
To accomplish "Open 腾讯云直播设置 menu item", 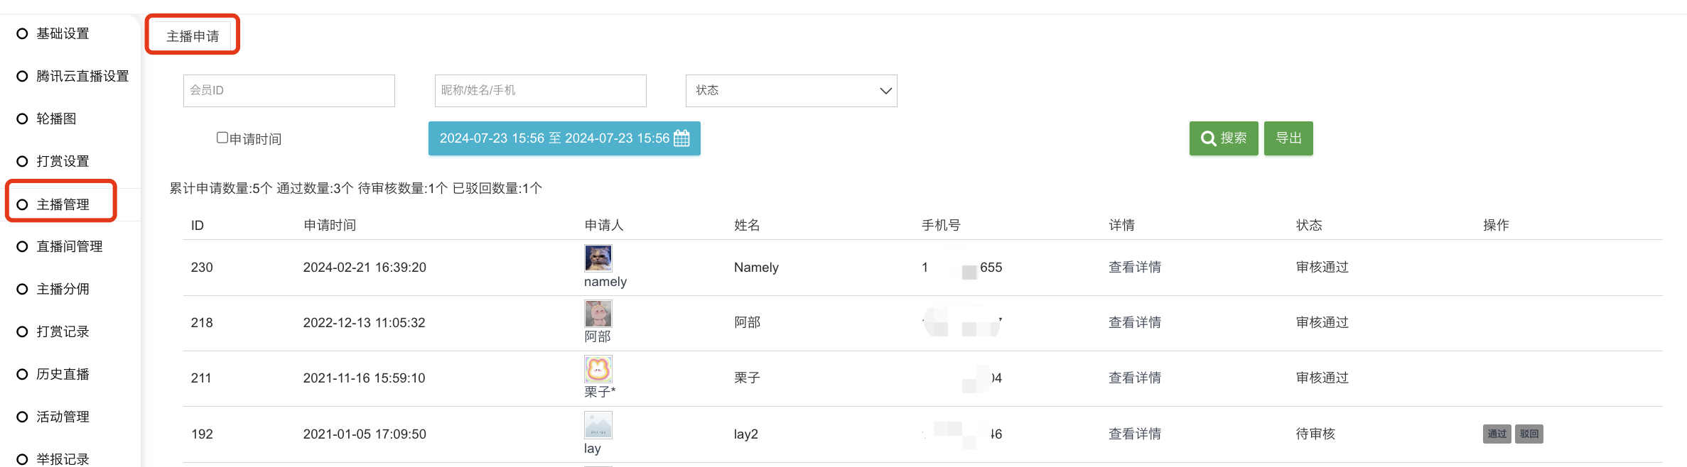I will (x=82, y=76).
